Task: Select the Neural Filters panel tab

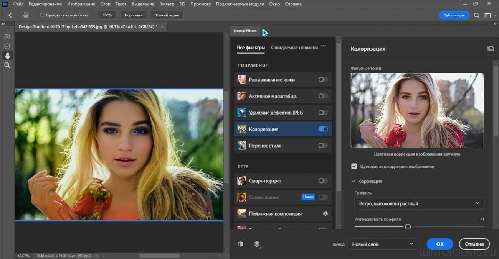Action: tap(245, 31)
